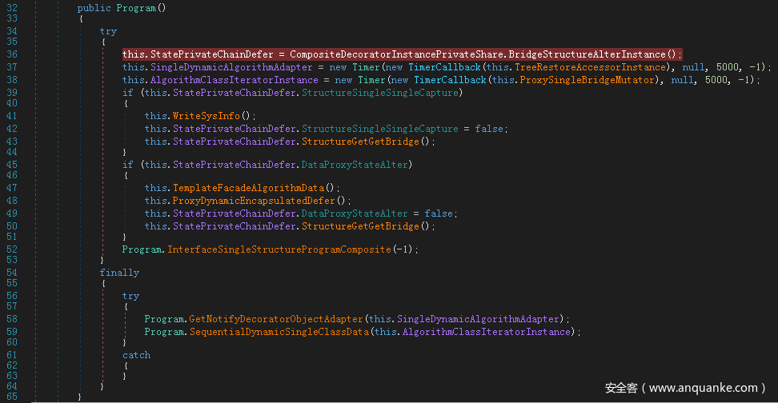Viewport: 778px width, 403px height.
Task: Select "SingleDynamicAlgorithmAdapter" field on line 37
Action: [231, 67]
